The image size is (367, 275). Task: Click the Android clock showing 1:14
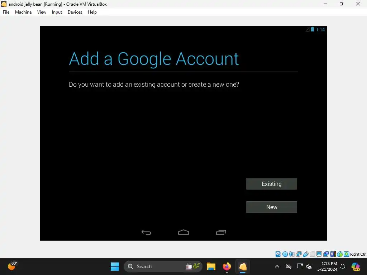pyautogui.click(x=320, y=29)
